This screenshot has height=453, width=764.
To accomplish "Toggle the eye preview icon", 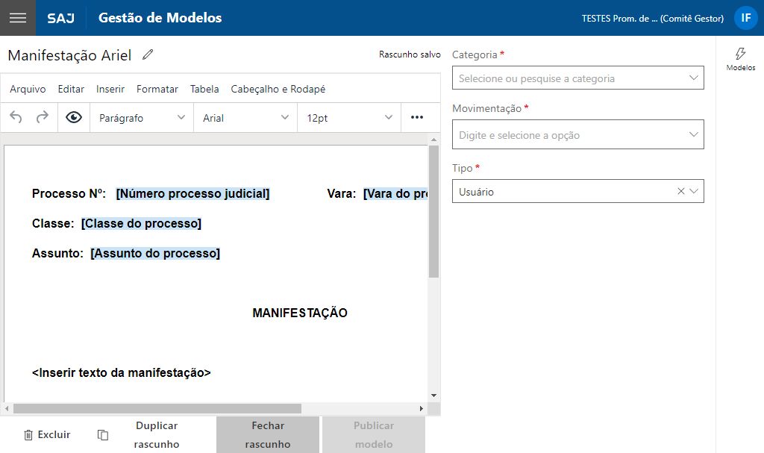I will (73, 117).
